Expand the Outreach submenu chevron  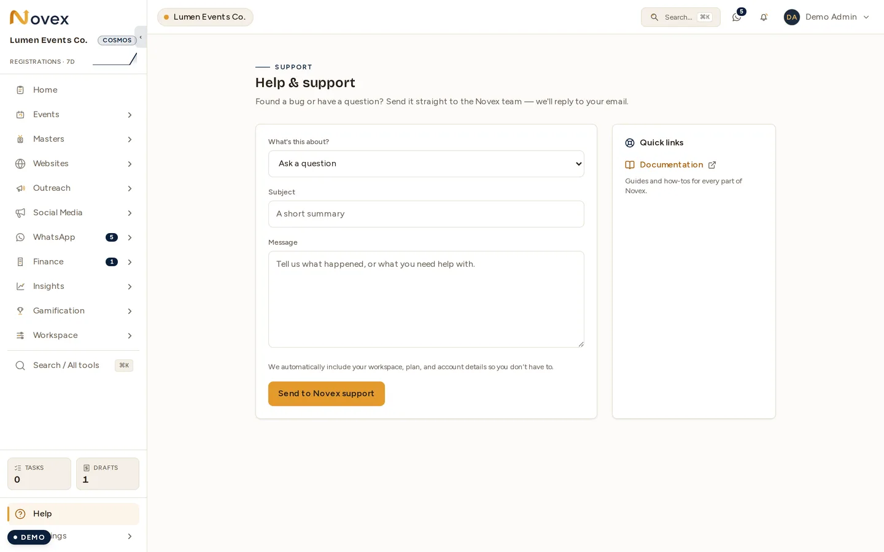(x=130, y=188)
